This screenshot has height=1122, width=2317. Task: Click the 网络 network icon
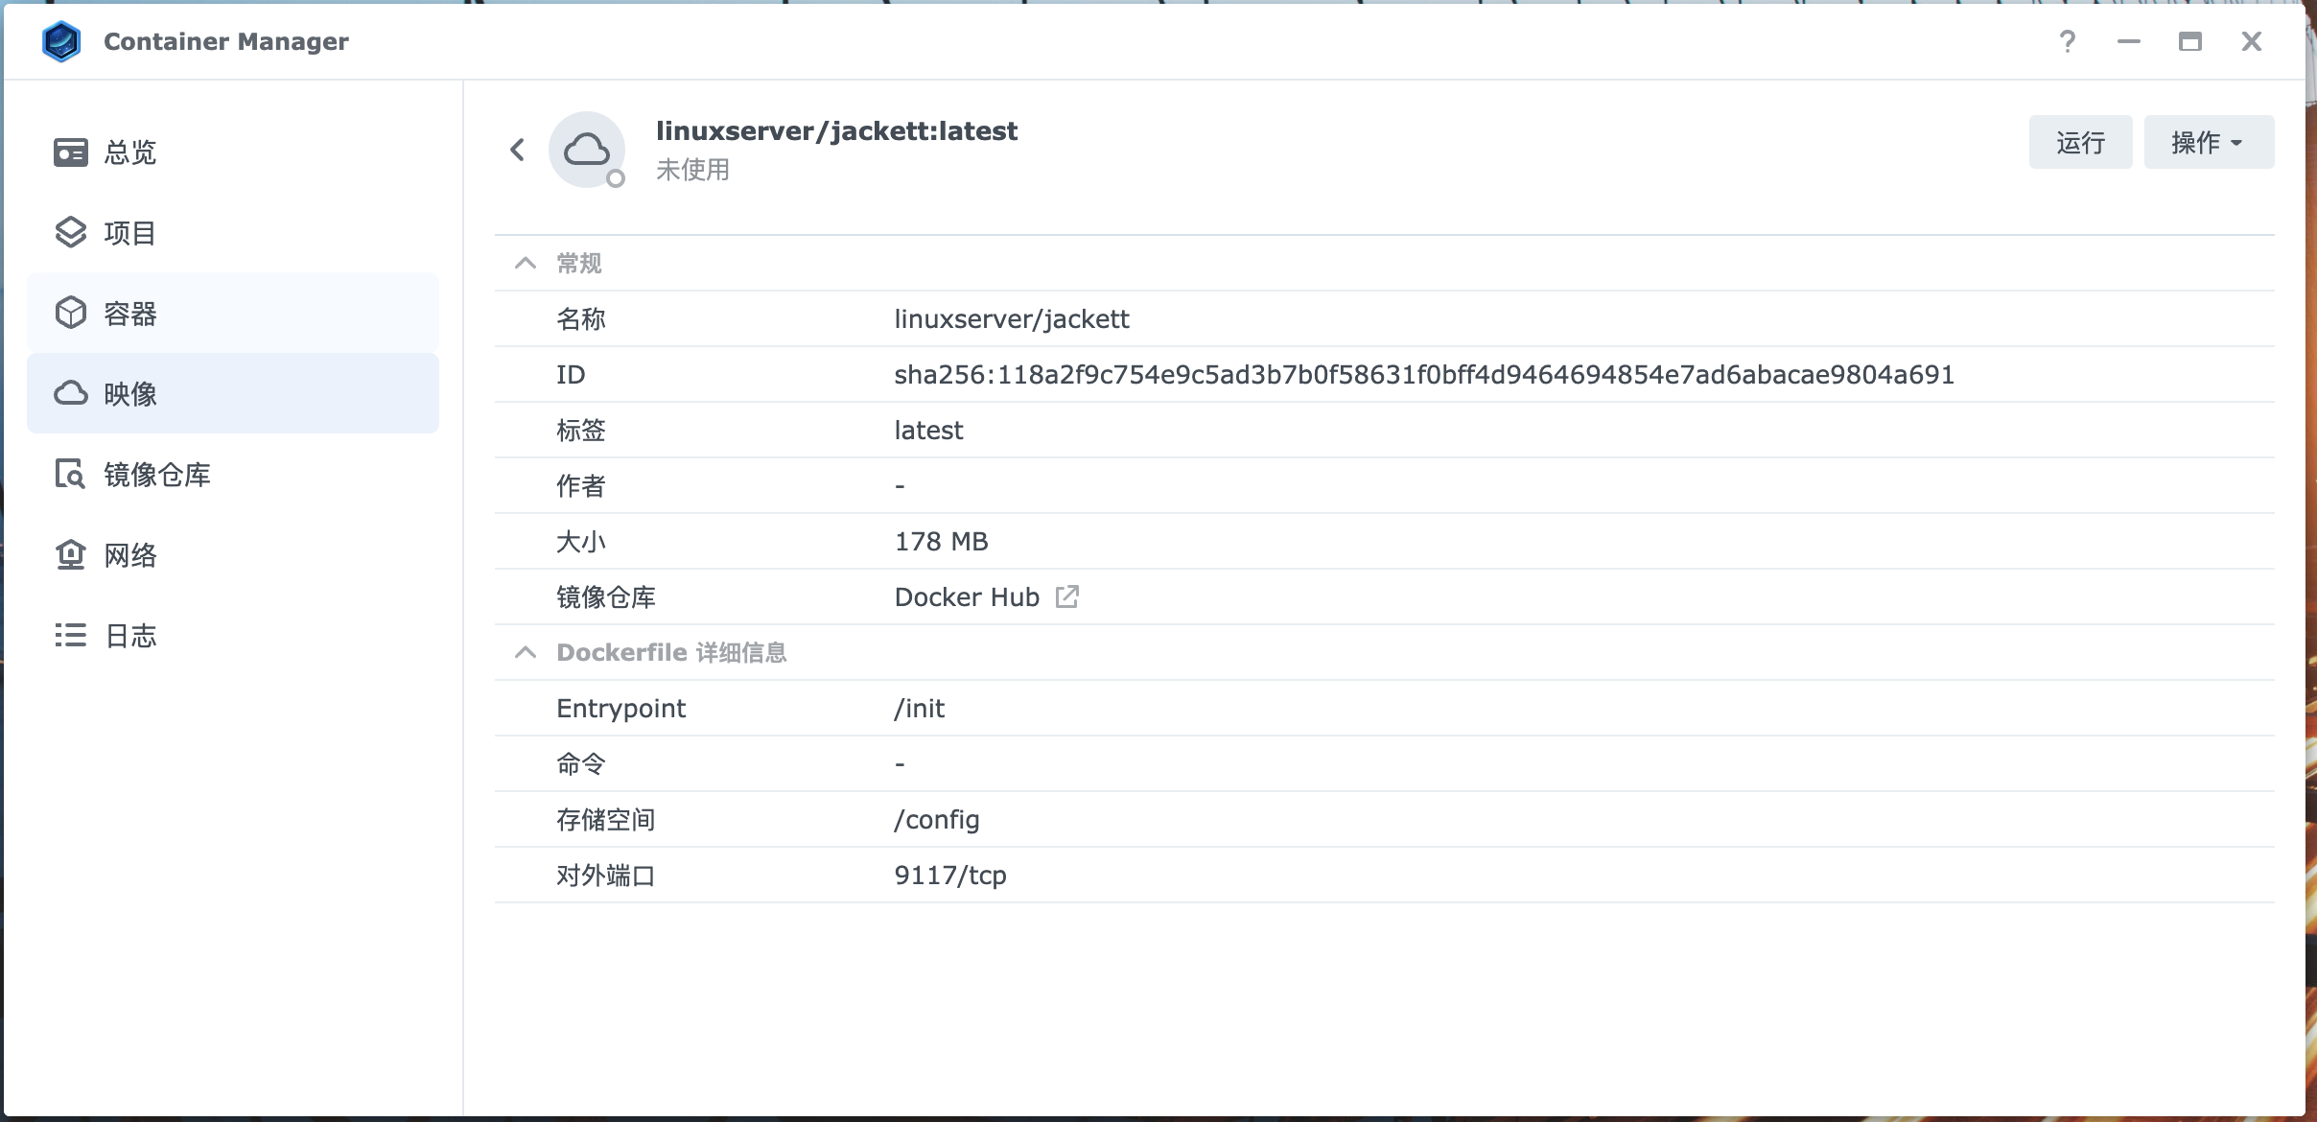tap(70, 555)
